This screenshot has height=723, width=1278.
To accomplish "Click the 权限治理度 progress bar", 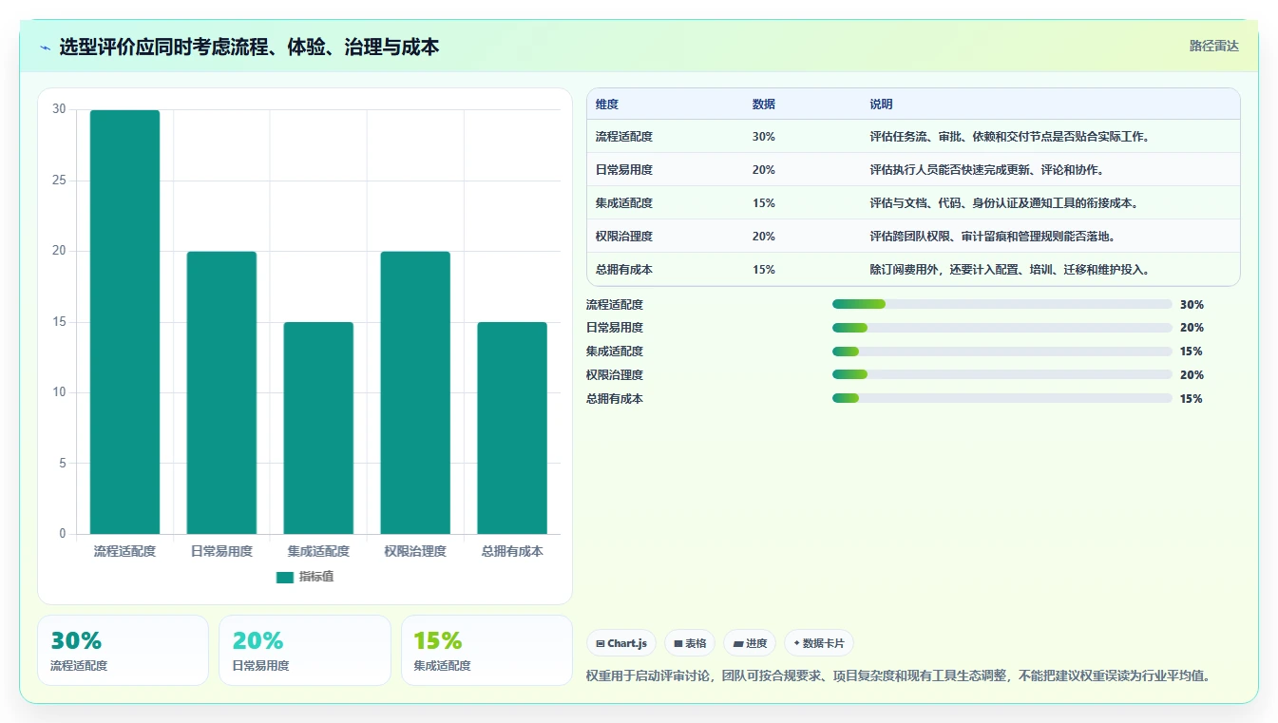I will [1001, 375].
